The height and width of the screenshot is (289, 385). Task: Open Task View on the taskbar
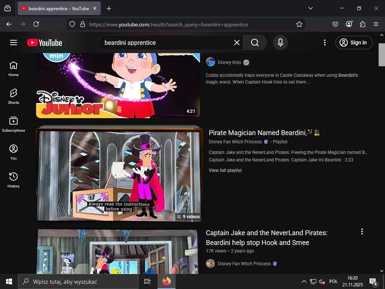(x=147, y=281)
